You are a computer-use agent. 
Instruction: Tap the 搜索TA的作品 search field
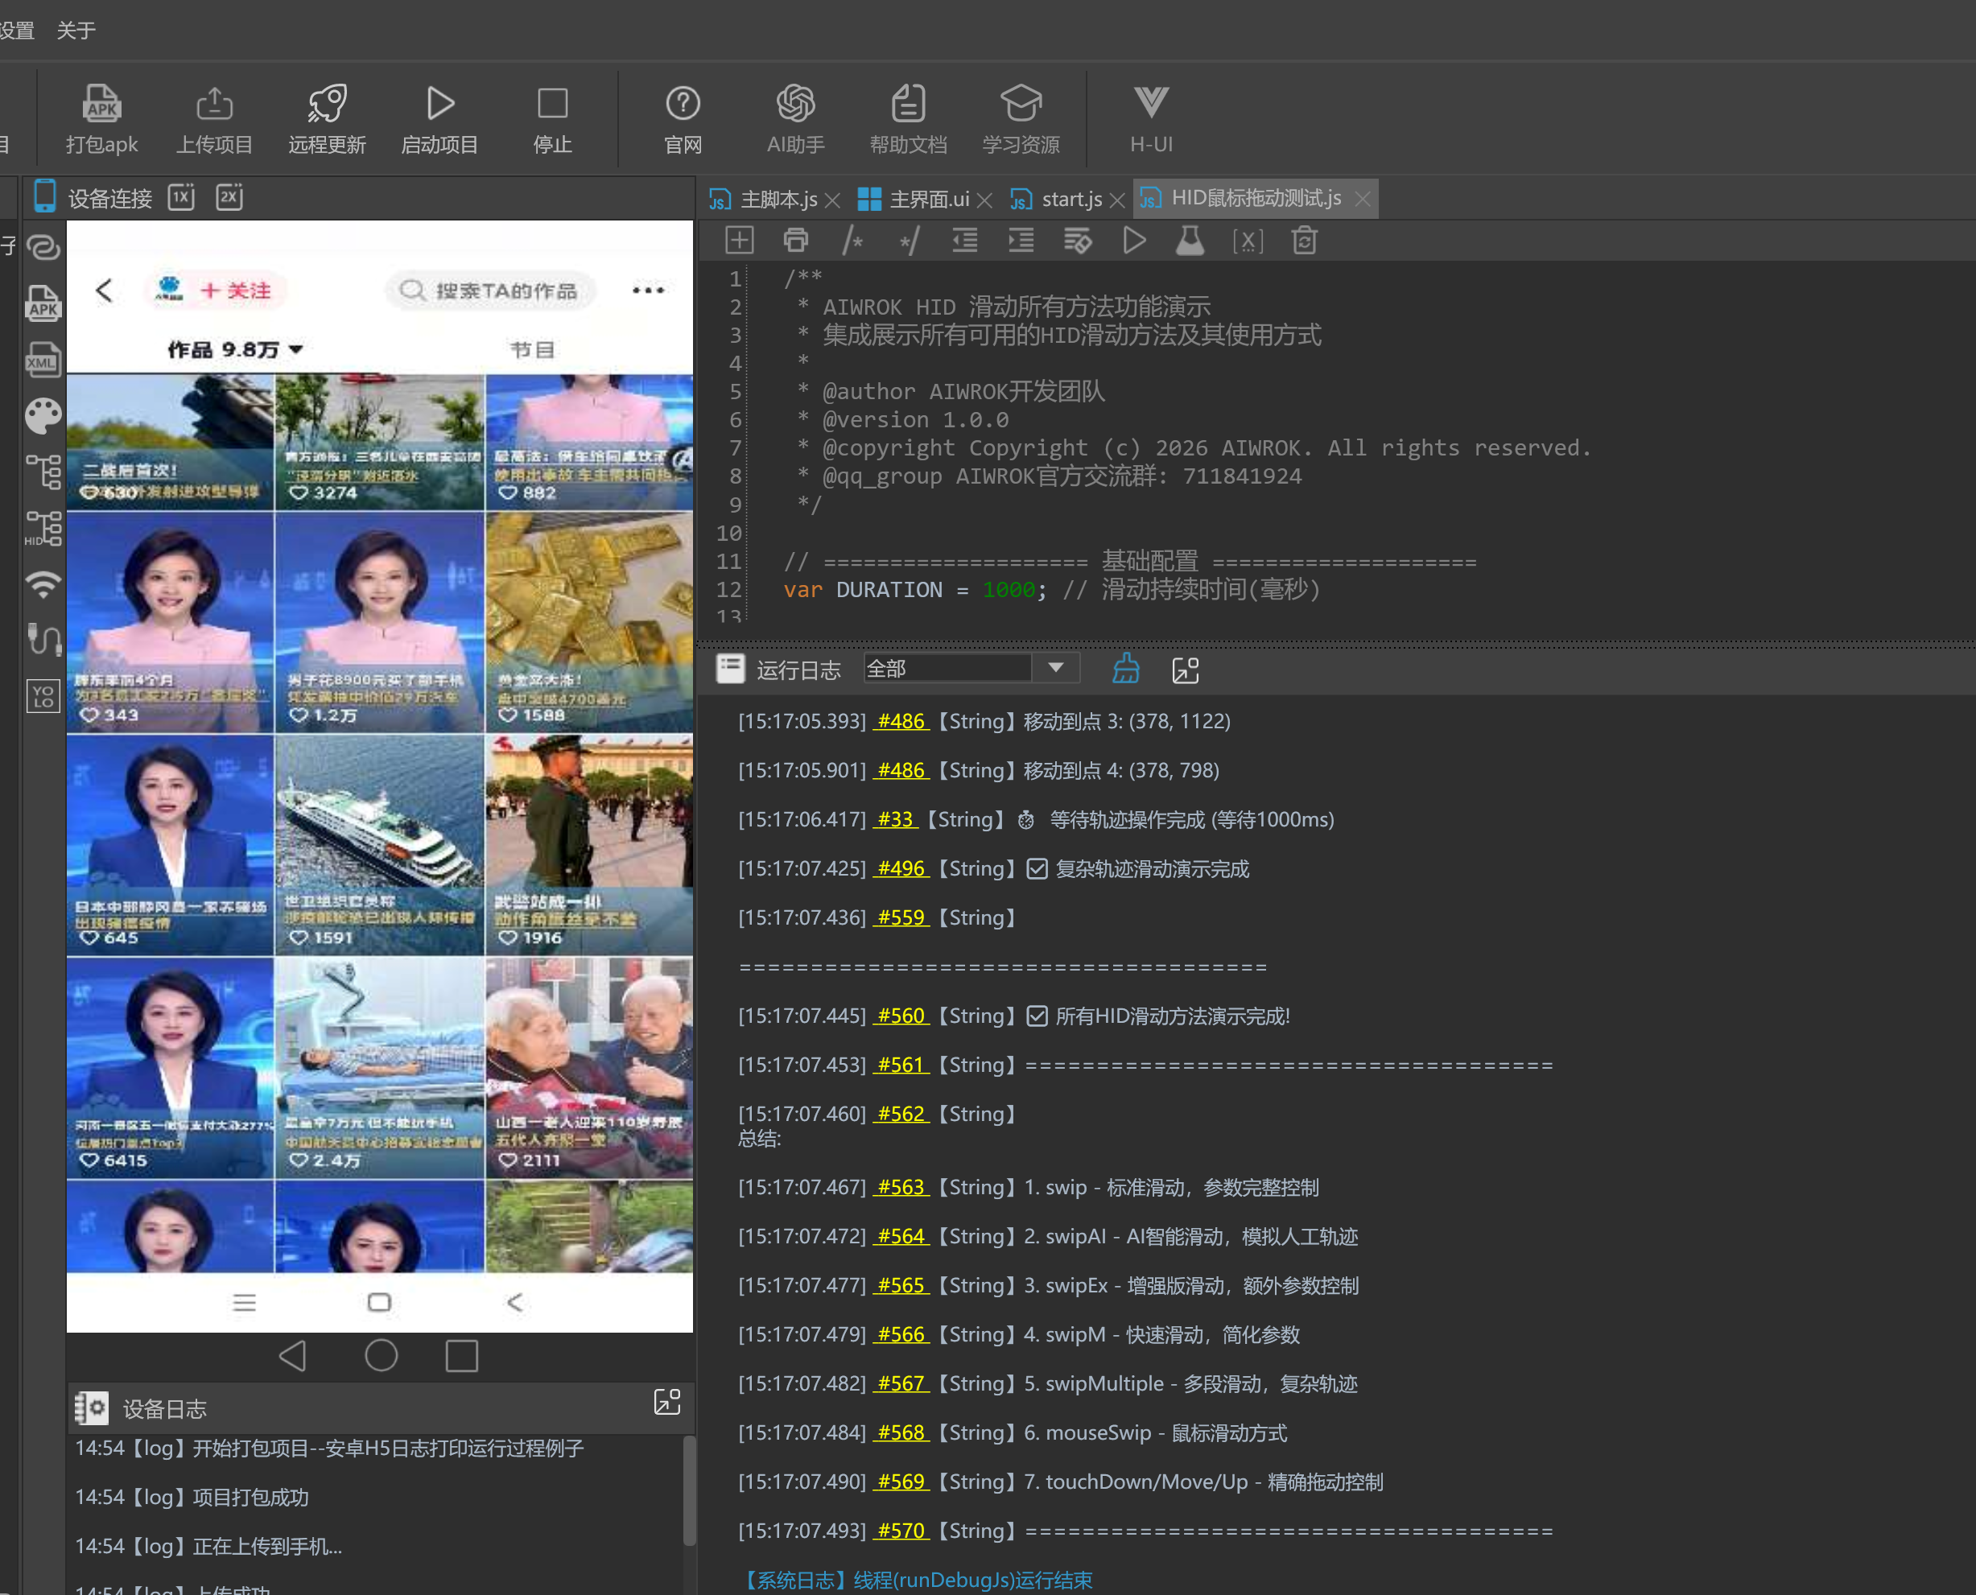coord(490,291)
